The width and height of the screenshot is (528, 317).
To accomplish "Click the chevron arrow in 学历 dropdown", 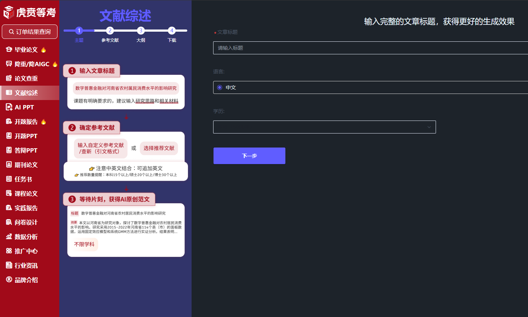I will coord(429,127).
